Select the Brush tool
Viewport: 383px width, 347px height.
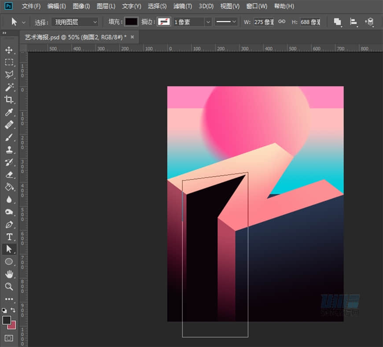(9, 137)
